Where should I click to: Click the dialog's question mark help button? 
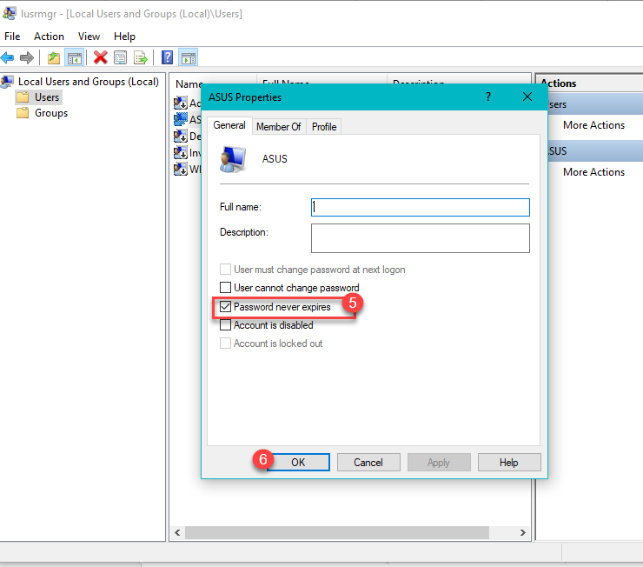(x=488, y=97)
